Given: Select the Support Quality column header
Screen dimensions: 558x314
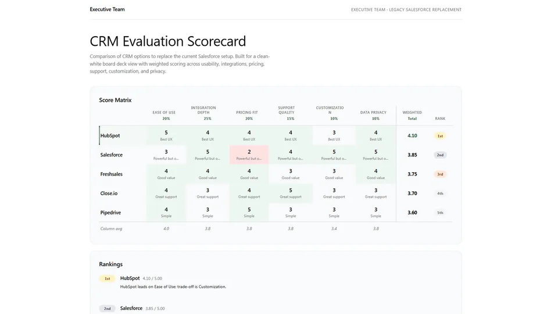Looking at the screenshot, I should pyautogui.click(x=287, y=110).
